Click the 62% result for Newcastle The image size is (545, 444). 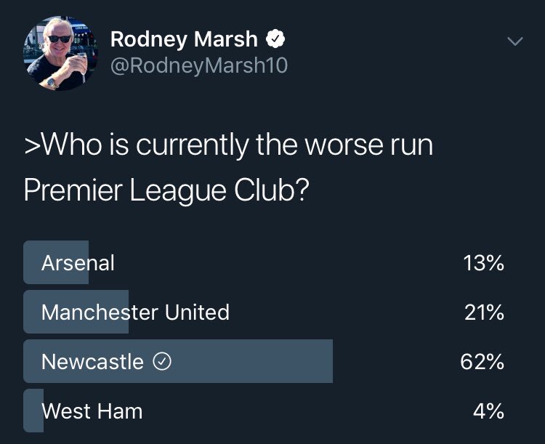click(482, 362)
